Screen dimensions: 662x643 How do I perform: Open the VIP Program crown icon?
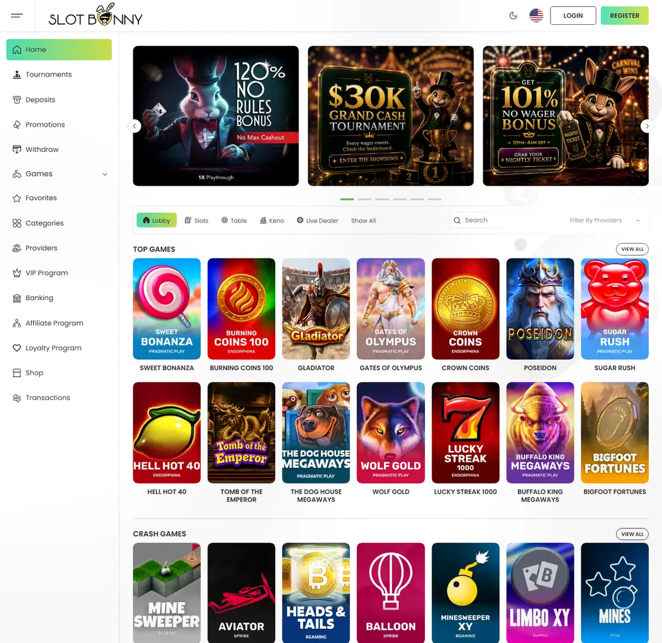[17, 273]
